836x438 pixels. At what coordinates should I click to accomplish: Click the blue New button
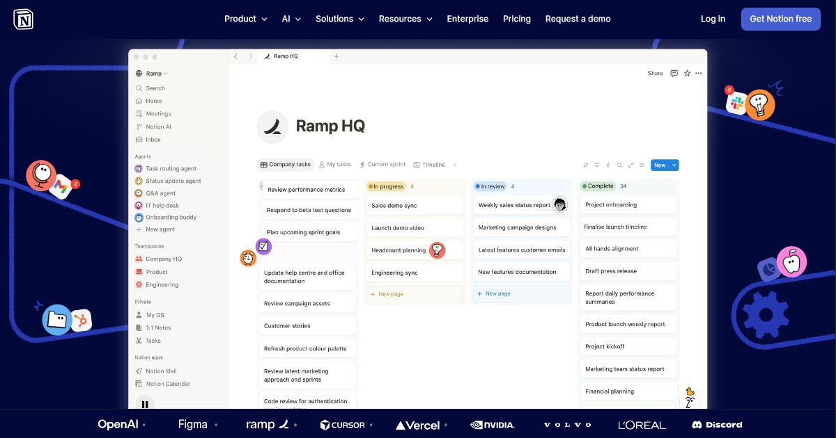pyautogui.click(x=660, y=165)
